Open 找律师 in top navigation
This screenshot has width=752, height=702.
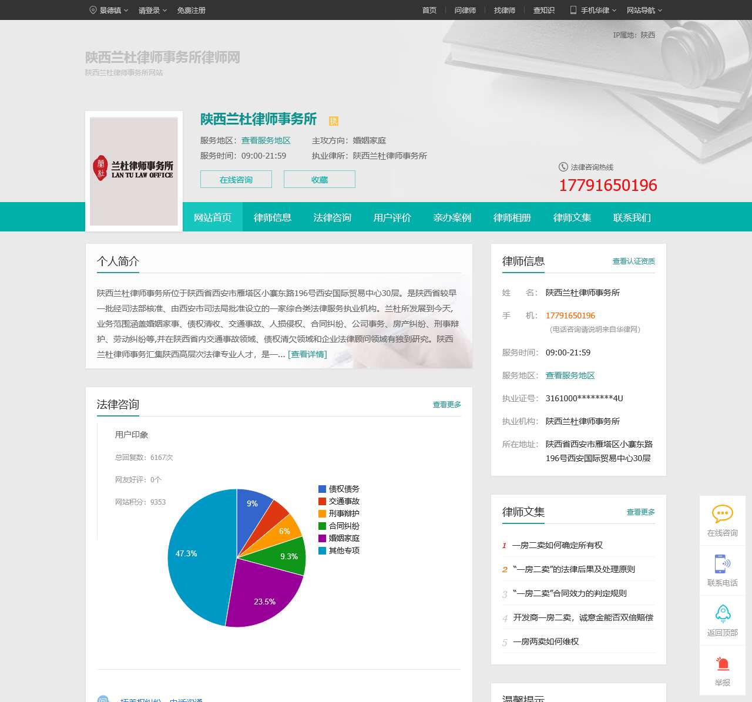pos(505,10)
